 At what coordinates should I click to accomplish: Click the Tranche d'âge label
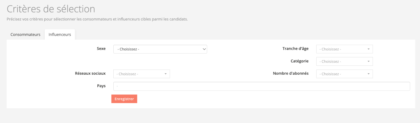pyautogui.click(x=295, y=49)
